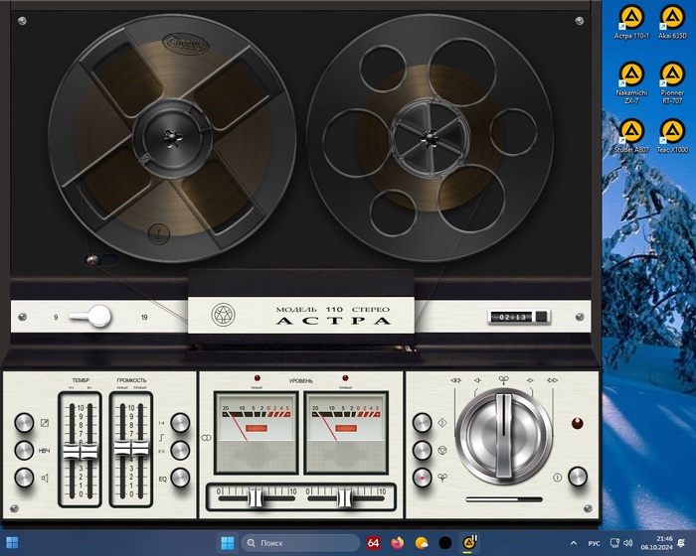Screen dimensions: 696x556
Task: Adjust the left record level horizontal slider
Action: [256, 498]
